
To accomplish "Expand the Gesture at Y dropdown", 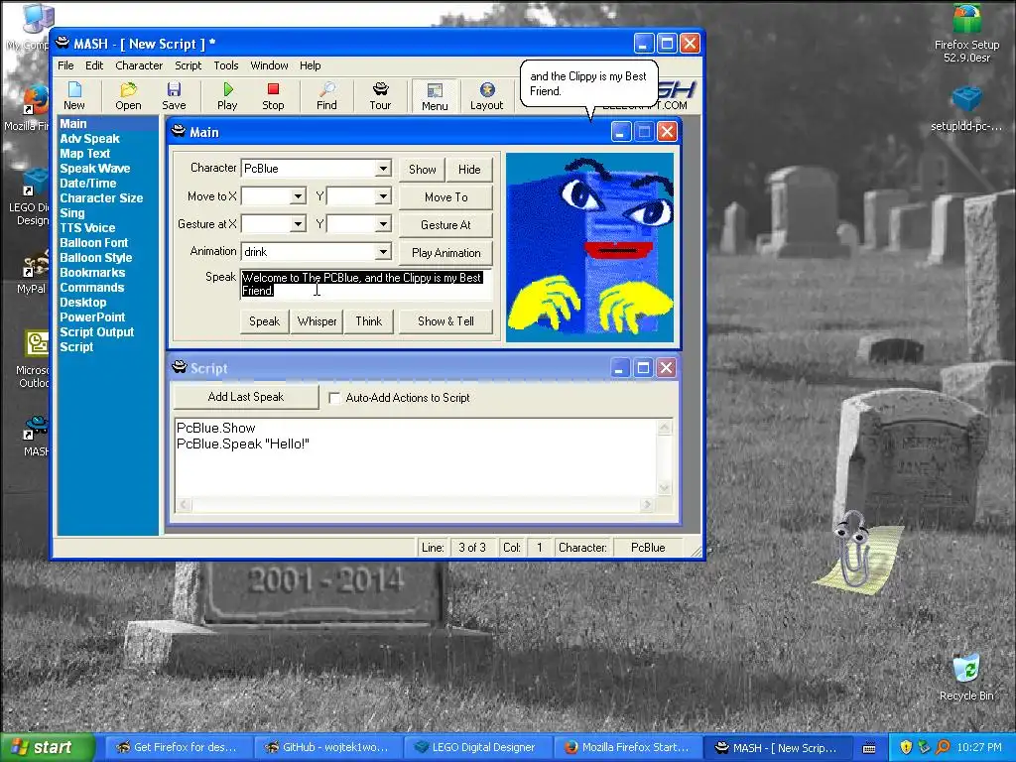I will click(383, 224).
